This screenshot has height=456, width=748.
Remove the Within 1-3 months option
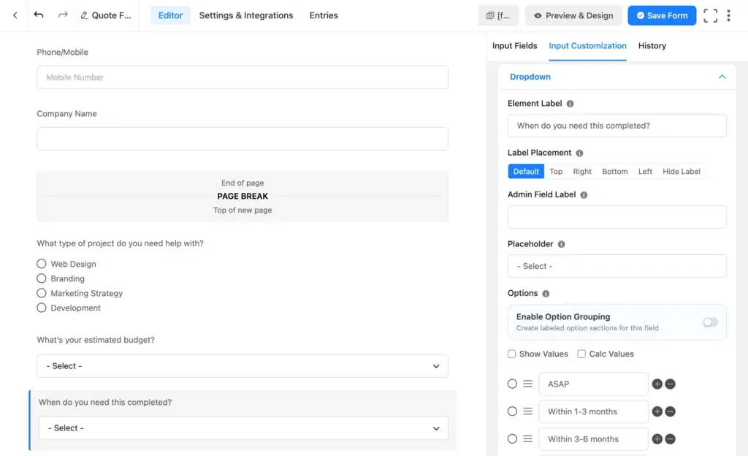click(671, 411)
